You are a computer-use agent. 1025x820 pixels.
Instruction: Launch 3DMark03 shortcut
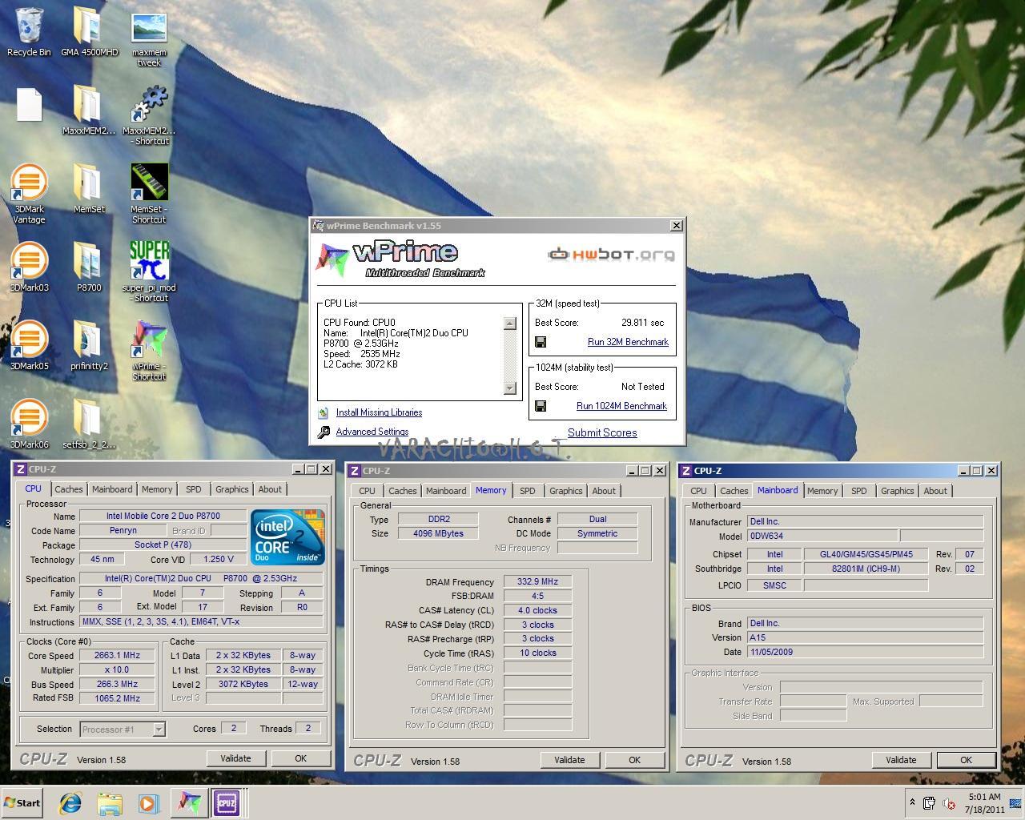[29, 267]
